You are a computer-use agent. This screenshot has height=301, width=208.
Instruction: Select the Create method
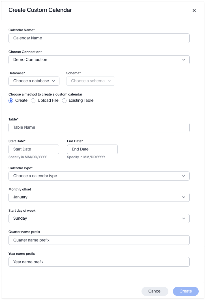pos(10,100)
